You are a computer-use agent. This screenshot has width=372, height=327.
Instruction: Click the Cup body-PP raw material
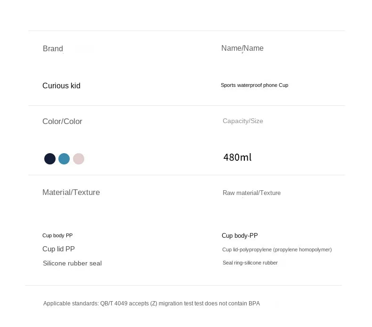(x=240, y=236)
